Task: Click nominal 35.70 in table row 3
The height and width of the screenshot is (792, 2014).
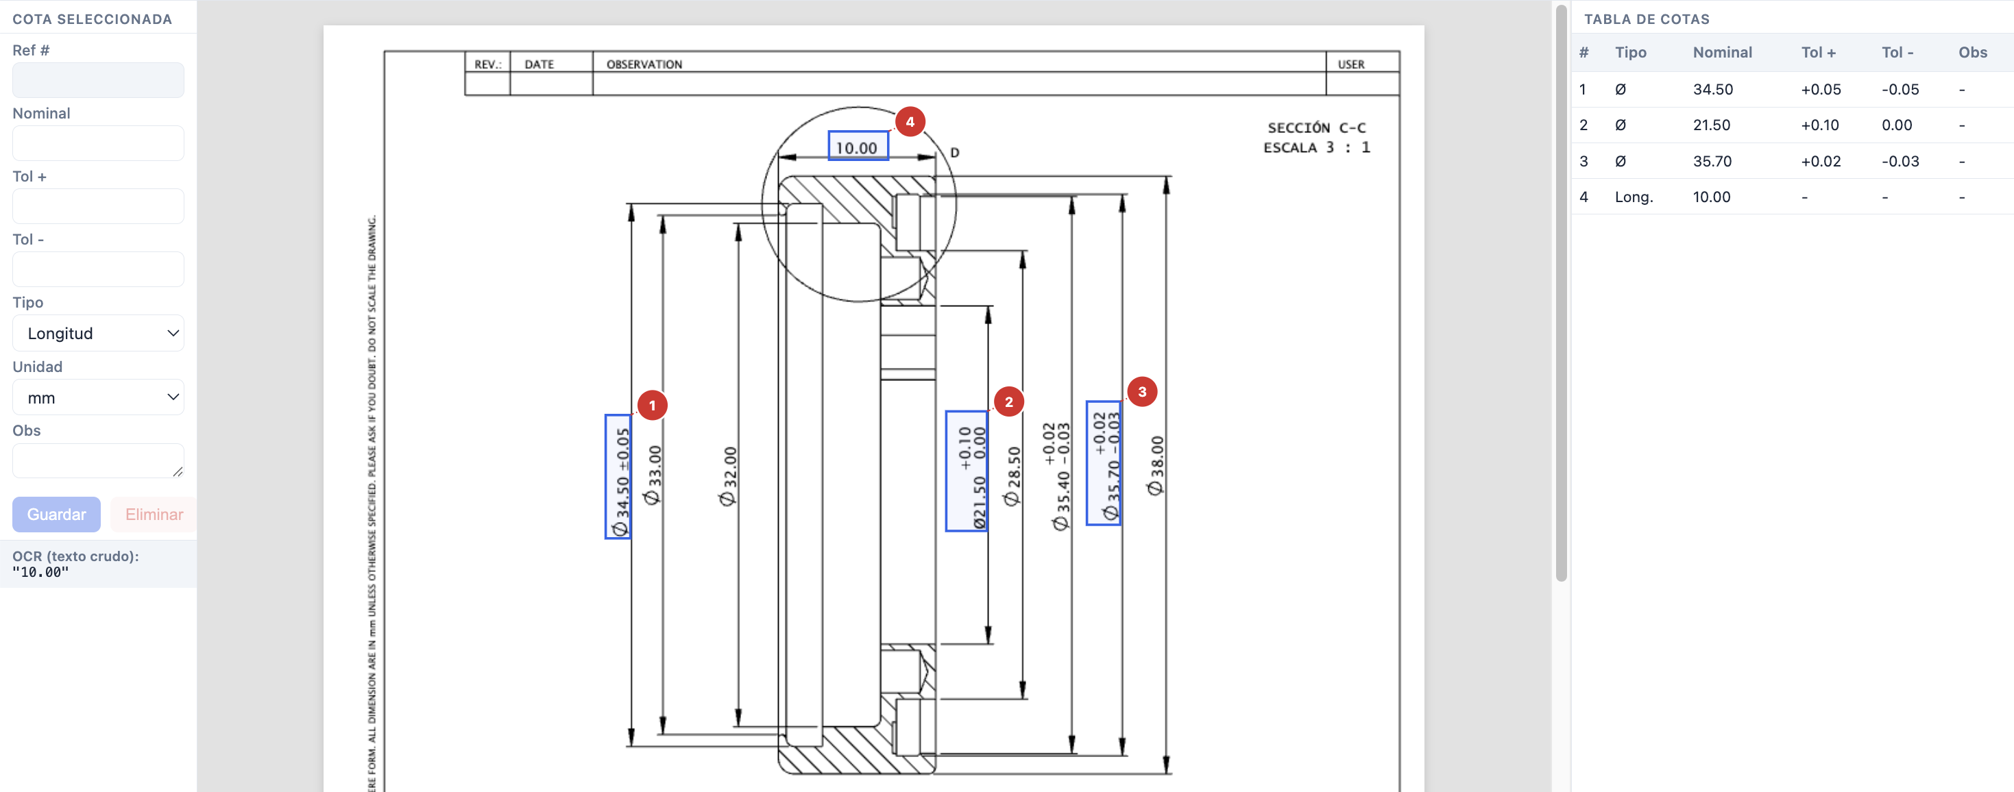Action: (x=1712, y=161)
